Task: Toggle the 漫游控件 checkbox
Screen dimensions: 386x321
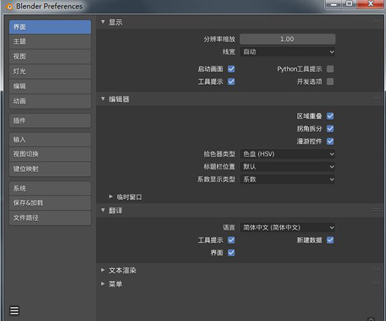Action: [330, 141]
